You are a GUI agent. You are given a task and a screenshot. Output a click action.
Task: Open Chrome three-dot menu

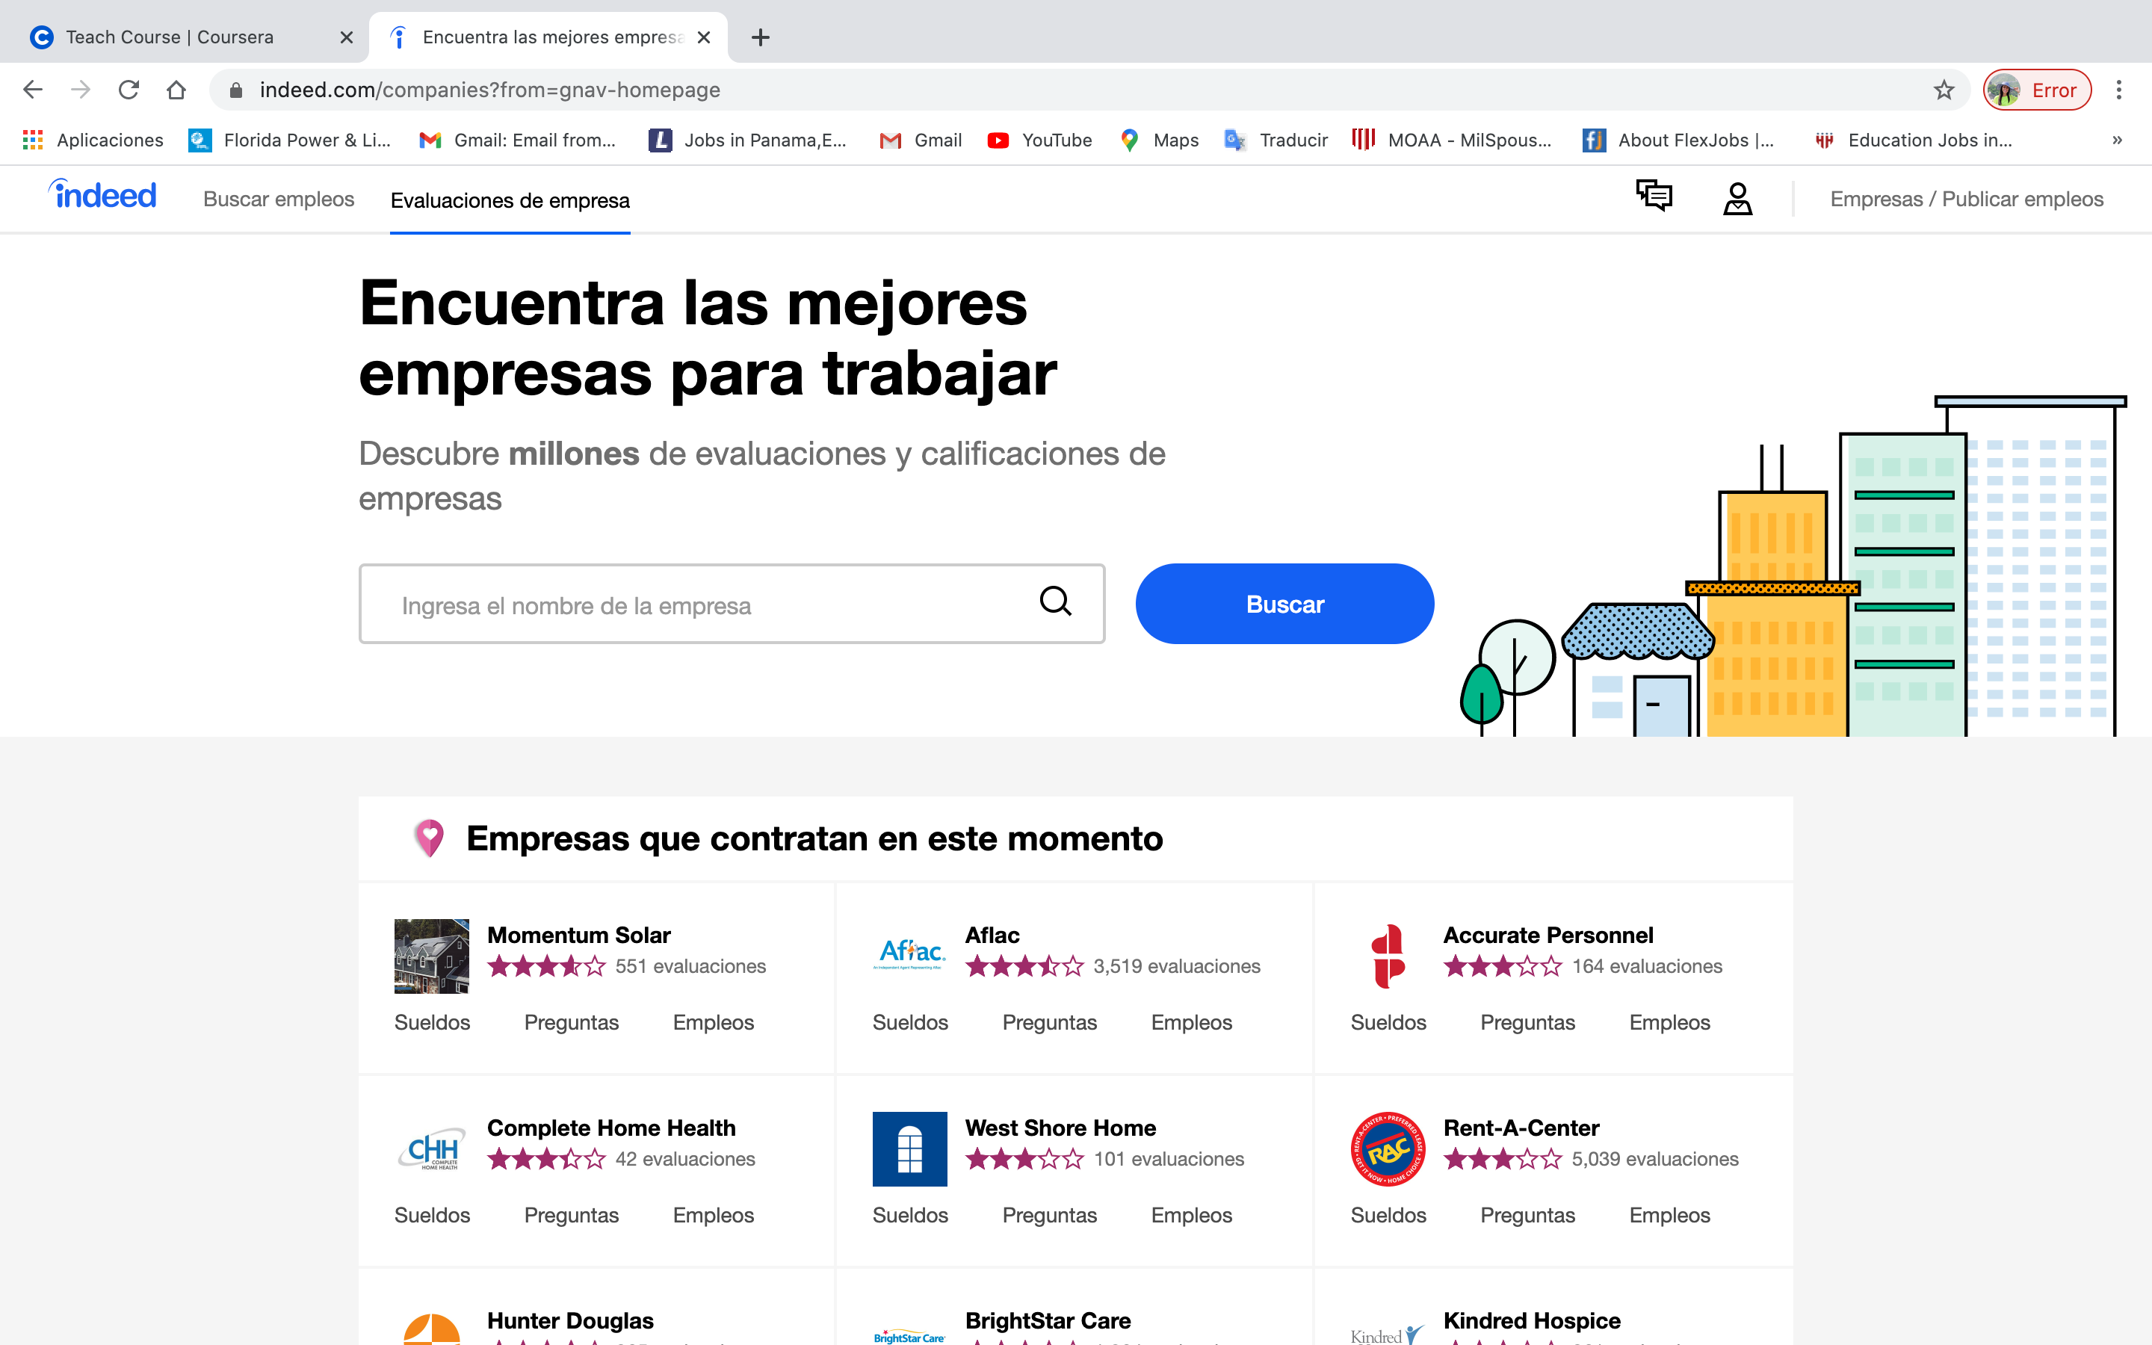2119,90
